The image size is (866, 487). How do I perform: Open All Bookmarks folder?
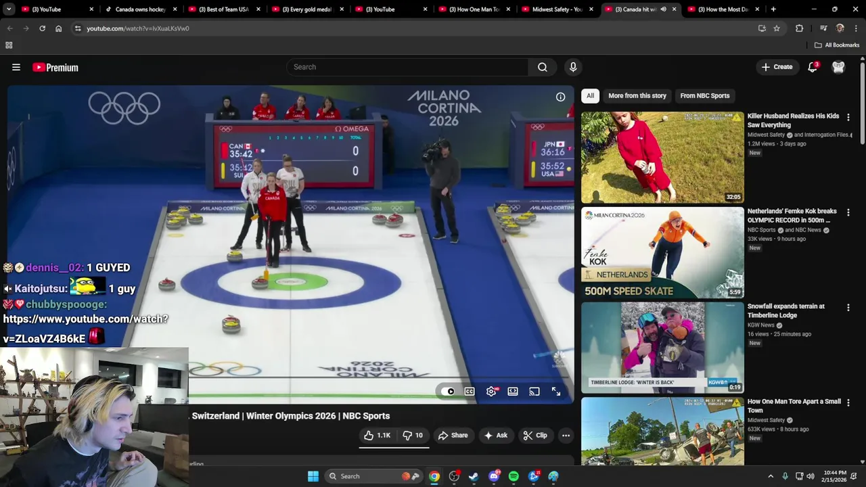pyautogui.click(x=837, y=45)
